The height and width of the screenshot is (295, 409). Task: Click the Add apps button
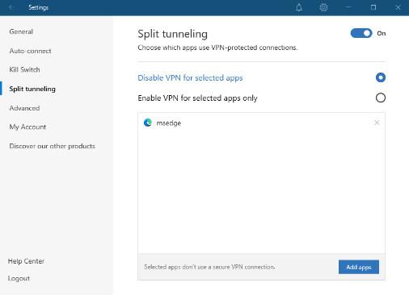click(359, 267)
